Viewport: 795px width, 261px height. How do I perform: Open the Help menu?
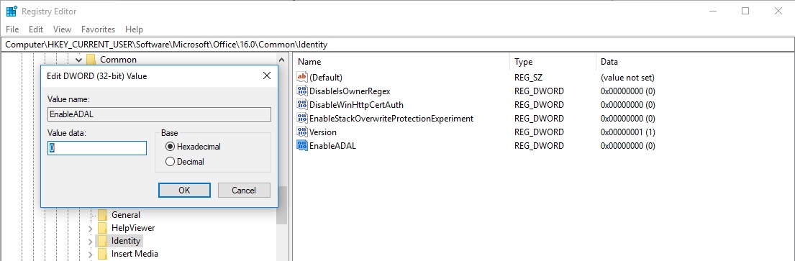tap(135, 29)
